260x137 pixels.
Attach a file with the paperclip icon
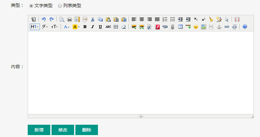(173, 26)
